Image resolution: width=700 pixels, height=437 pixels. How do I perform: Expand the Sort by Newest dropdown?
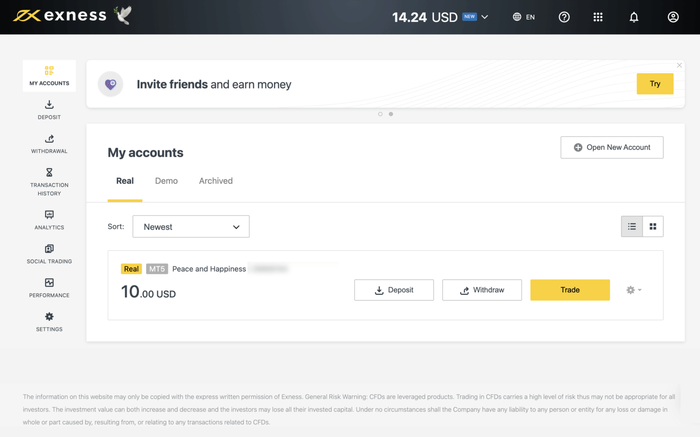191,227
